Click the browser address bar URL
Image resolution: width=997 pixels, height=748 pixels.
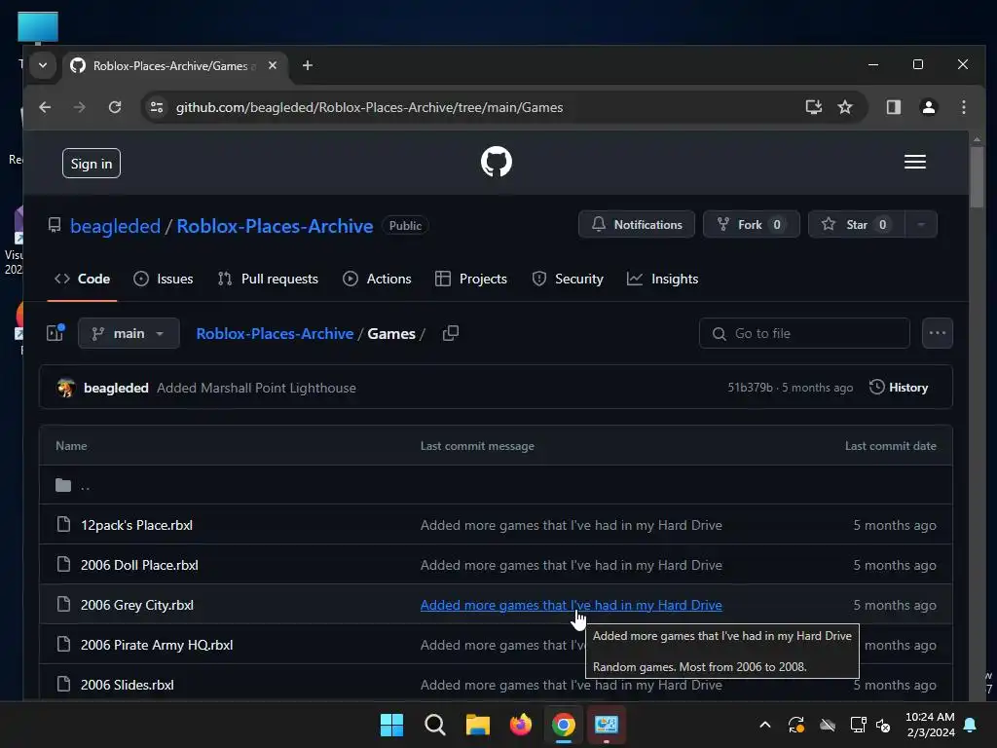pos(369,107)
